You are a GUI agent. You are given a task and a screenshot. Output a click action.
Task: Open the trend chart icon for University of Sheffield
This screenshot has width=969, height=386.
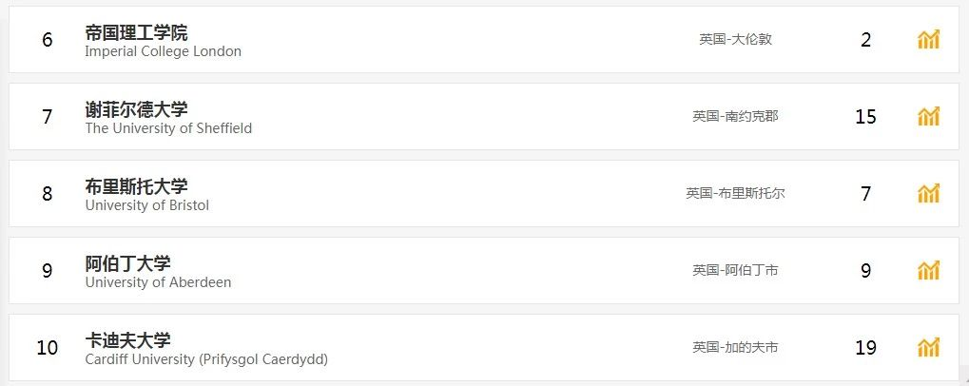pos(928,116)
